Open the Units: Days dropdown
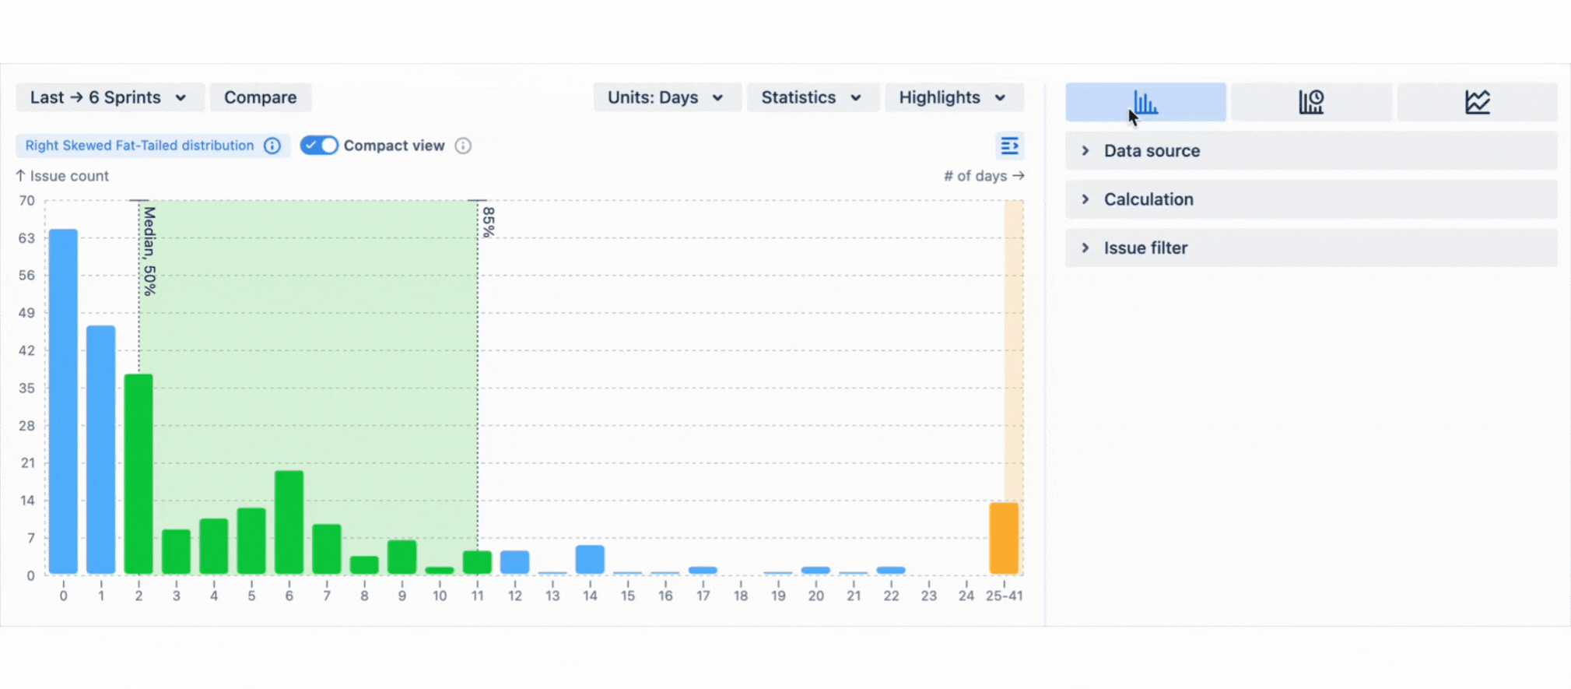The width and height of the screenshot is (1571, 689). 666,97
